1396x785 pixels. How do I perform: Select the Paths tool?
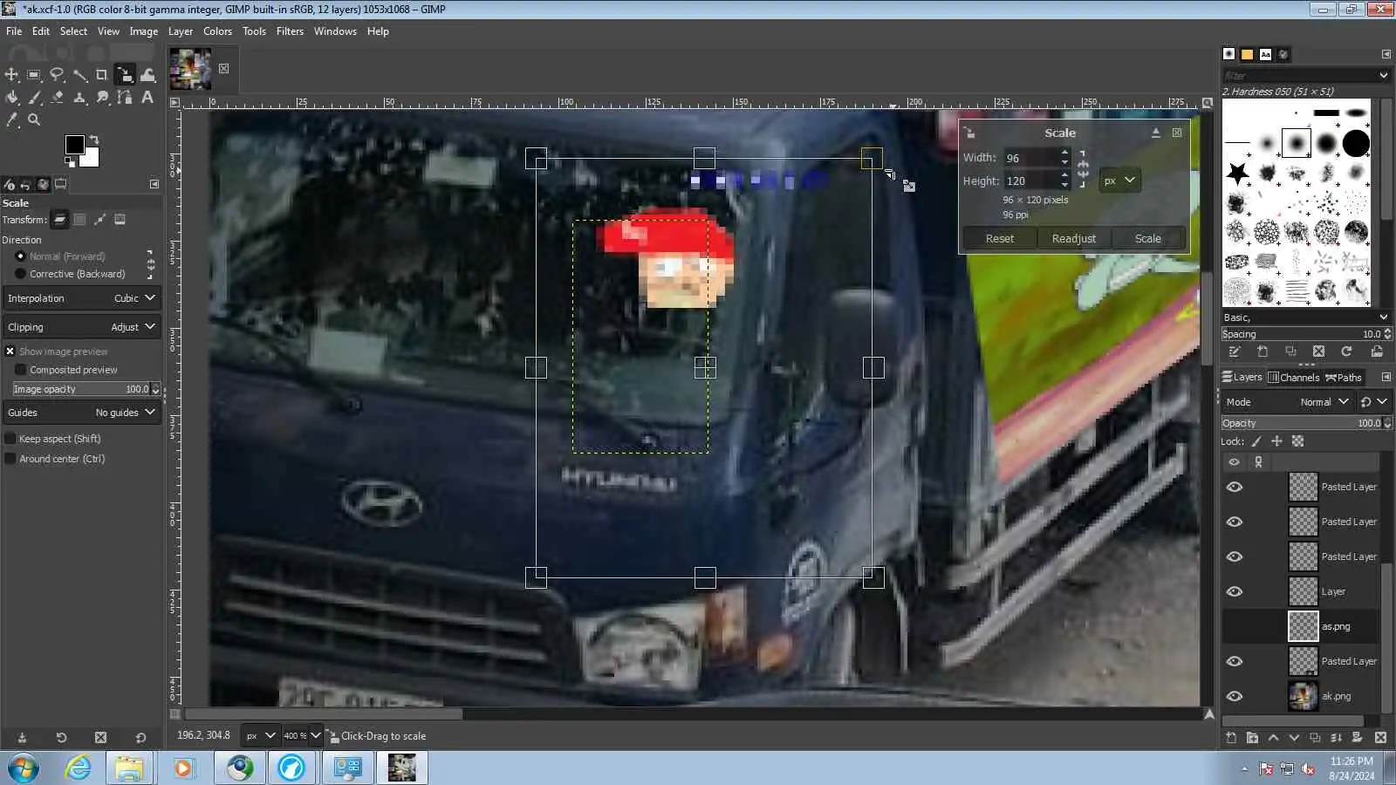point(125,98)
